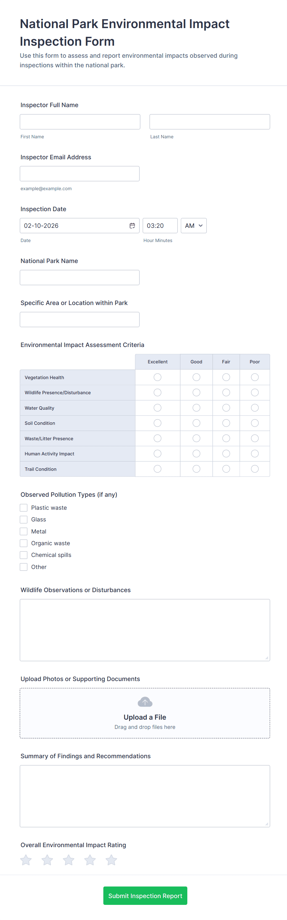Set overall rating to five stars
Viewport: 287px width, 920px height.
(111, 860)
